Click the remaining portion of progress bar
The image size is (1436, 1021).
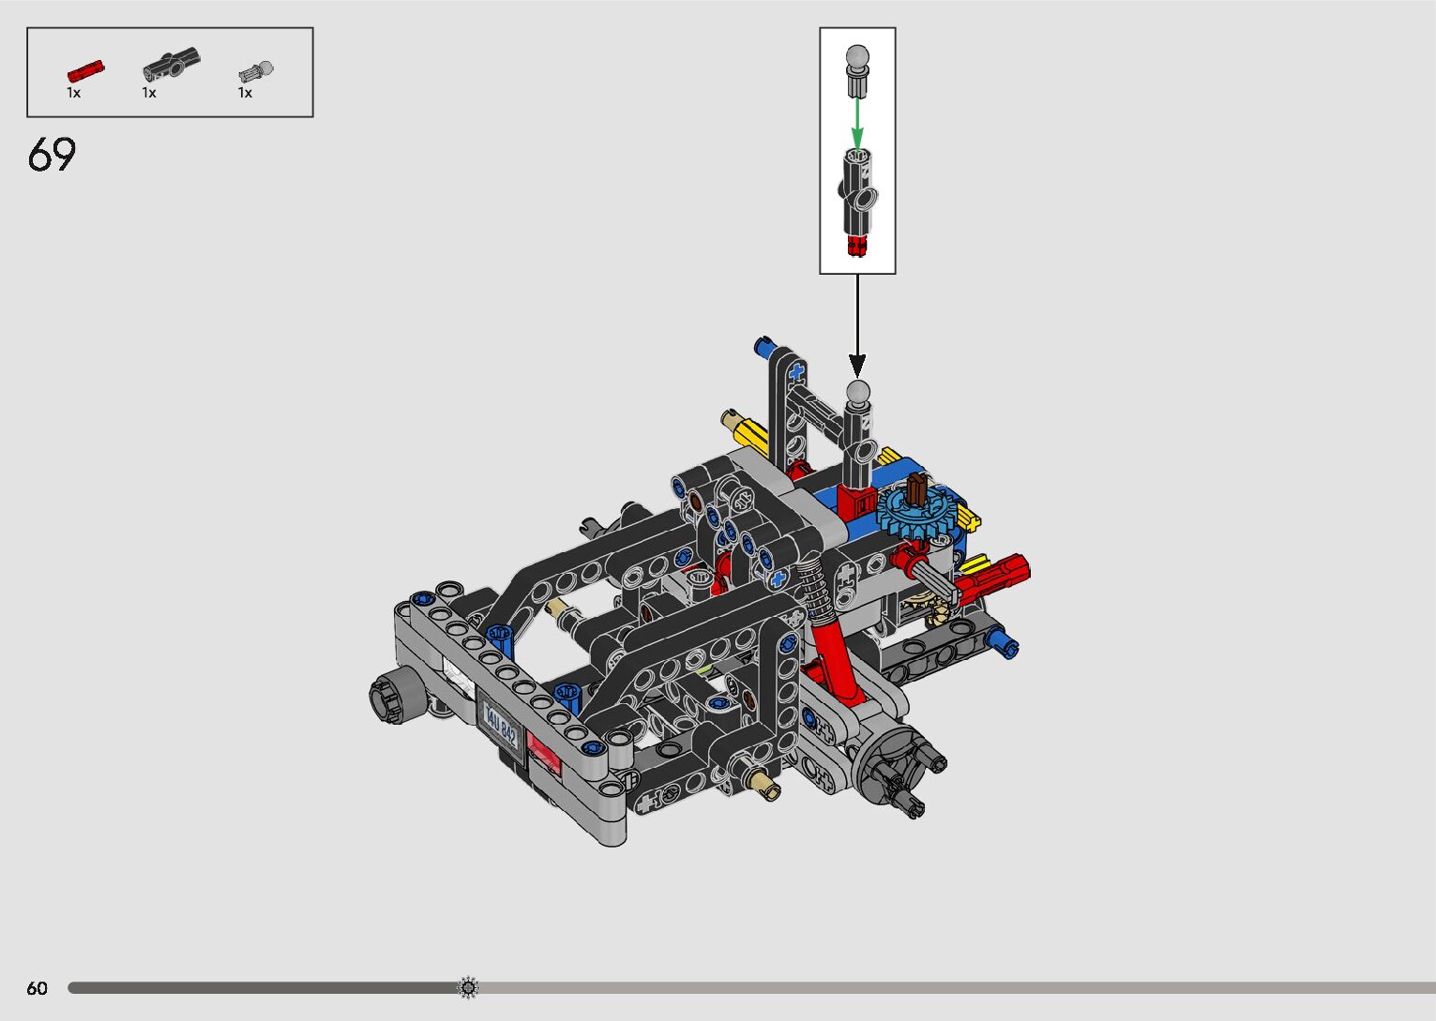[x=938, y=987]
